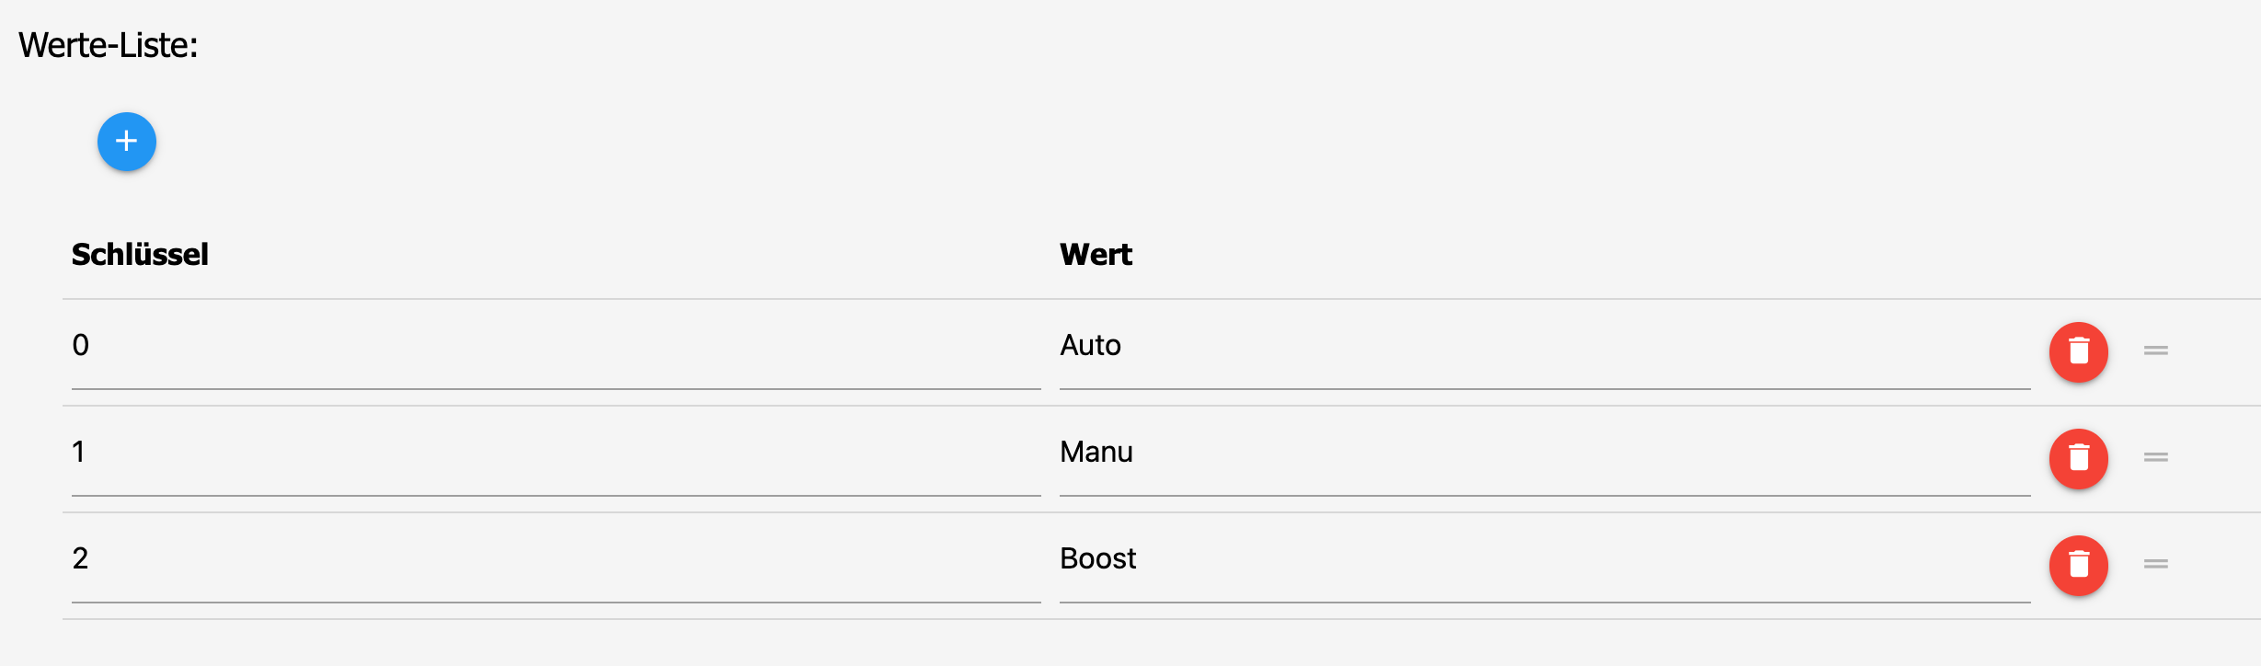Click the Schlüssel column header
The image size is (2261, 666).
point(140,255)
